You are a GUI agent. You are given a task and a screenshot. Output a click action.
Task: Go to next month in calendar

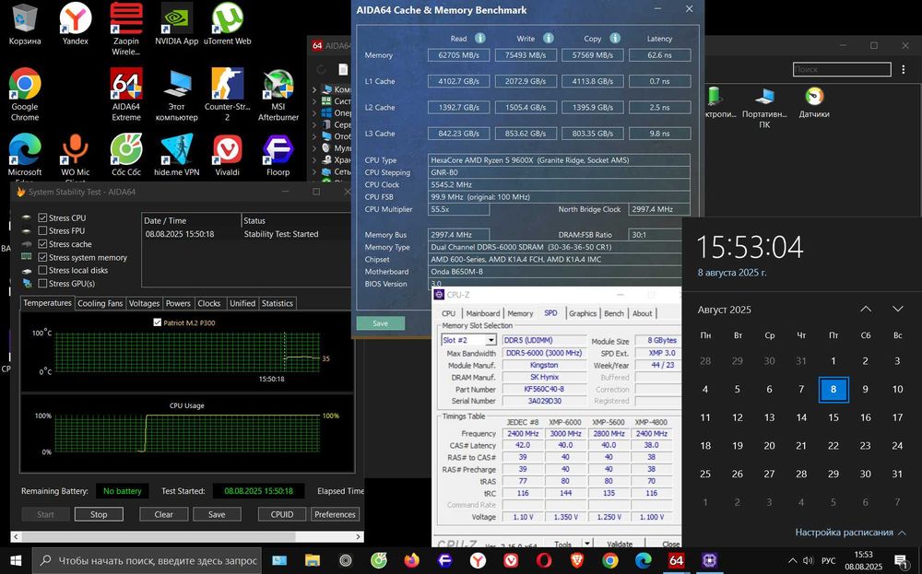click(897, 309)
